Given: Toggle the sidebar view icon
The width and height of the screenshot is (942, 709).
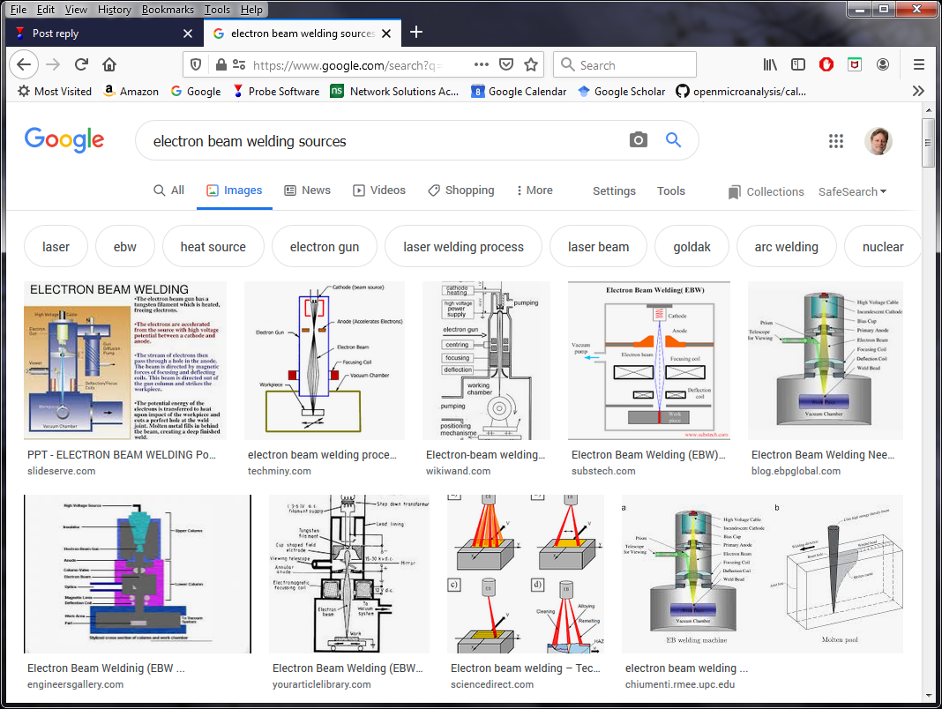Looking at the screenshot, I should pos(798,64).
